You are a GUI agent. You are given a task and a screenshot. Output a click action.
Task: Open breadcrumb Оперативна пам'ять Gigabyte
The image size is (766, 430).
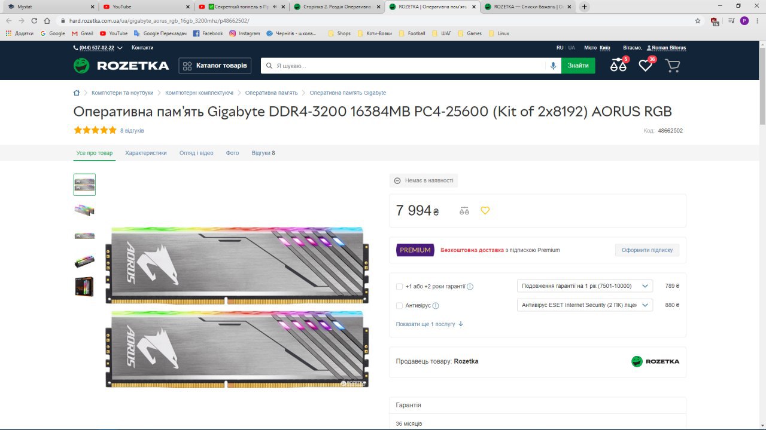(x=348, y=93)
